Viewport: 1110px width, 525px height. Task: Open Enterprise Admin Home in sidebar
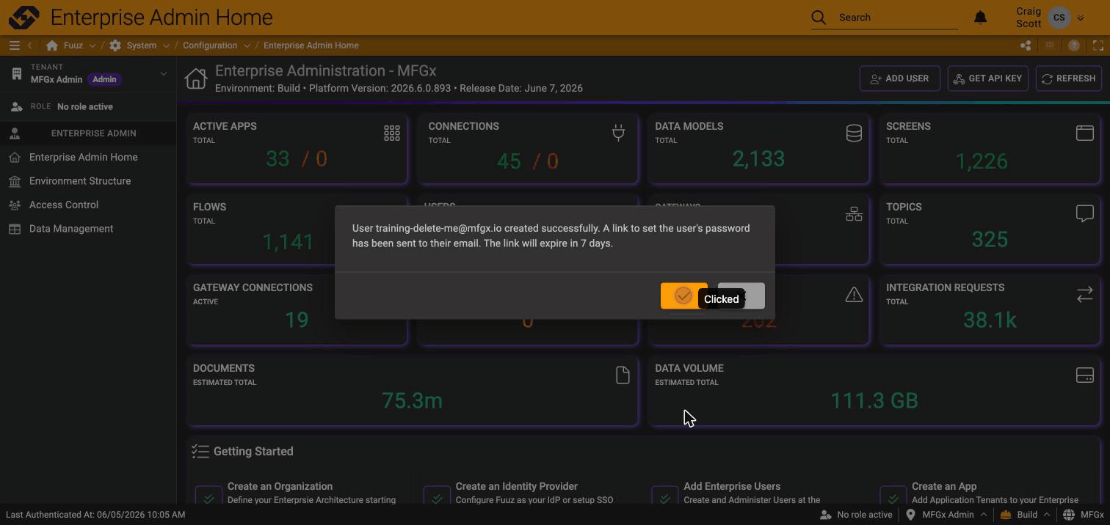88,157
